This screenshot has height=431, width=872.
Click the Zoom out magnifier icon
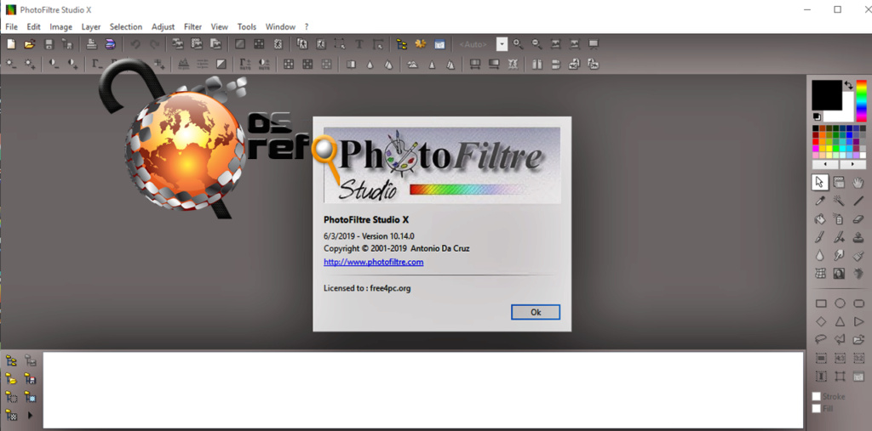click(536, 44)
